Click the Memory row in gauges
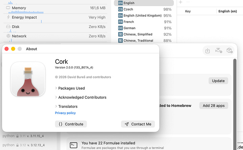Screen dimensions: 243x150 [55, 9]
